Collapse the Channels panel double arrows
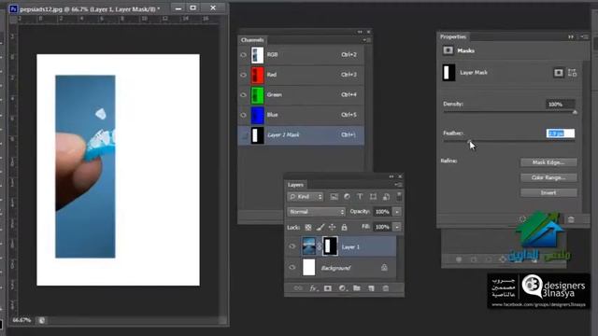 [360, 32]
